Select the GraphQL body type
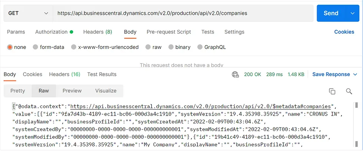 tap(200, 47)
